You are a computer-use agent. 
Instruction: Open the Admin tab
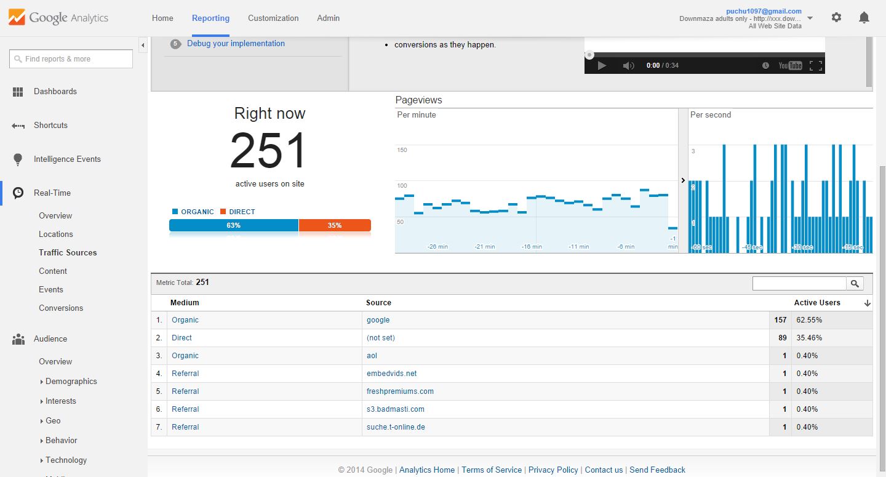(329, 18)
